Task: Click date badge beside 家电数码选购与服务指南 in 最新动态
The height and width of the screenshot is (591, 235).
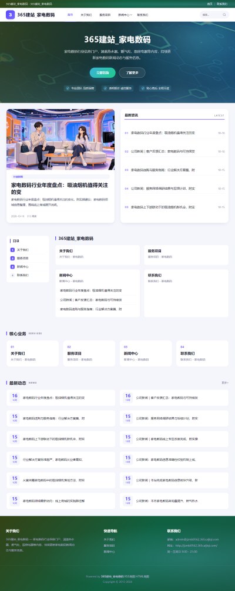Action: [x=15, y=418]
